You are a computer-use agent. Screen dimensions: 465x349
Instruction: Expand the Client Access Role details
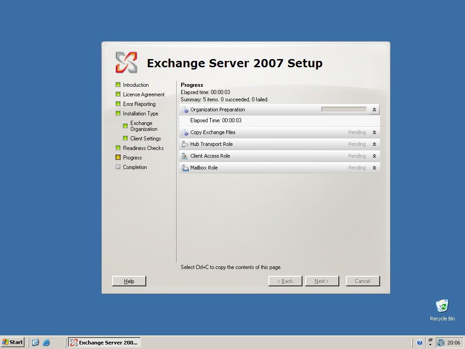pos(374,156)
